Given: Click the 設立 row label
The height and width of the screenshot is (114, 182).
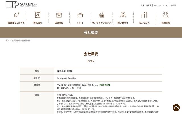Looking at the screenshot, I should 37,95.
